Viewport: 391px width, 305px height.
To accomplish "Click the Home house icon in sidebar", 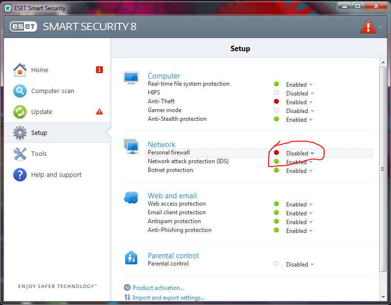I will (x=20, y=70).
